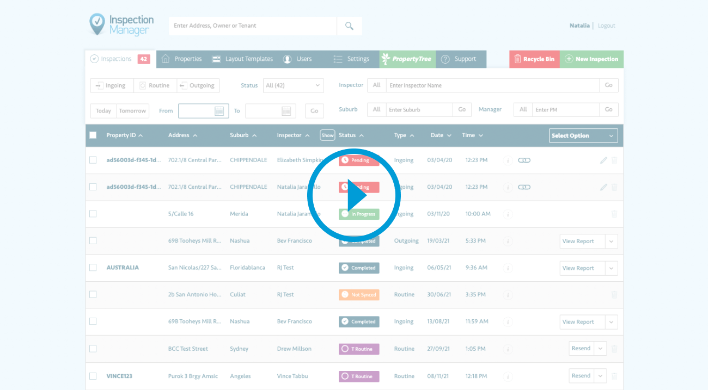Focus the Enter Suburb field
The height and width of the screenshot is (390, 708).
pos(419,109)
